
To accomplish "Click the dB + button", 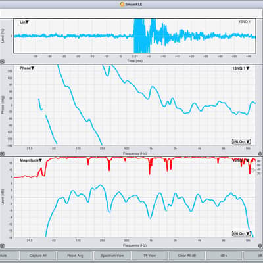I will (224, 256).
